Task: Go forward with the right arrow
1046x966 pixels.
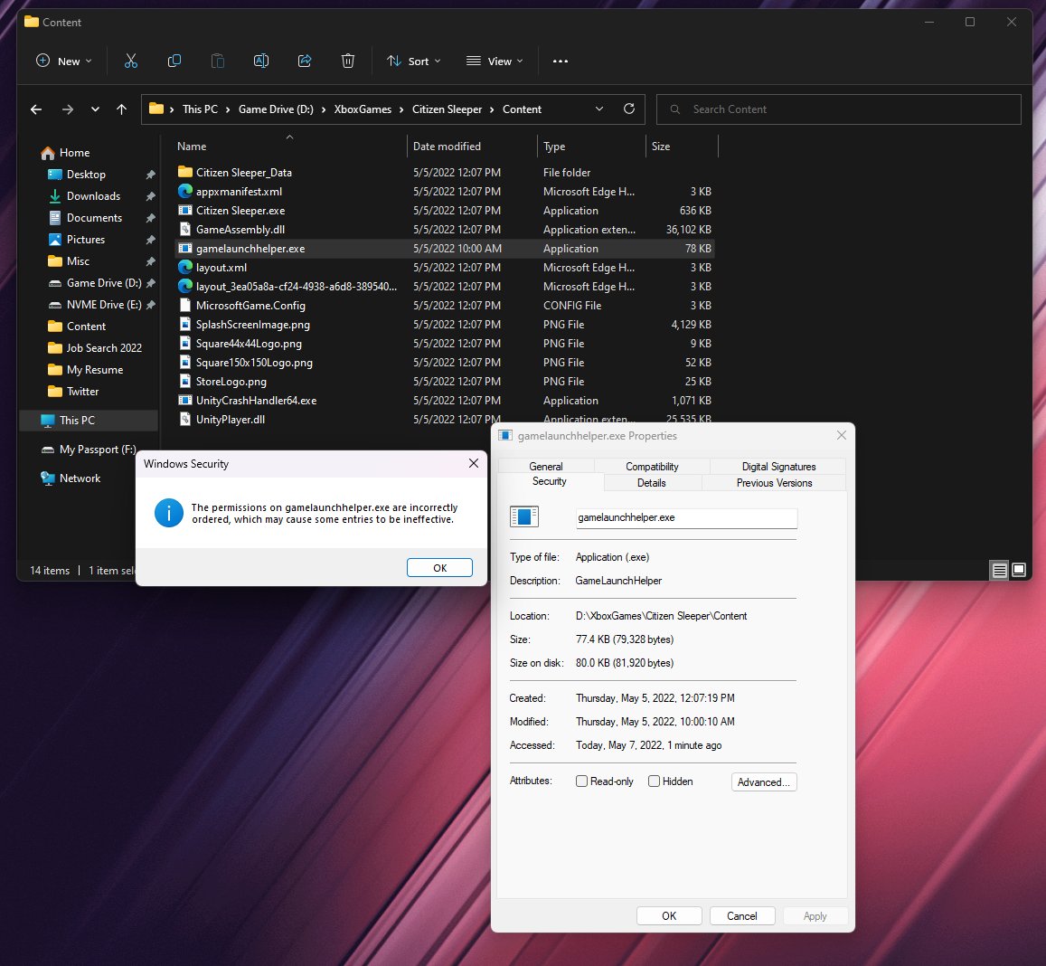Action: (x=68, y=109)
